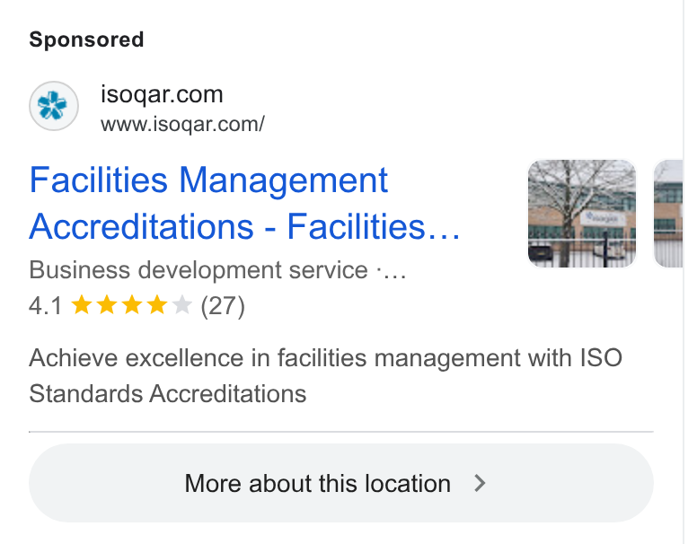Click the More about this location button
The height and width of the screenshot is (544, 697).
tap(341, 483)
